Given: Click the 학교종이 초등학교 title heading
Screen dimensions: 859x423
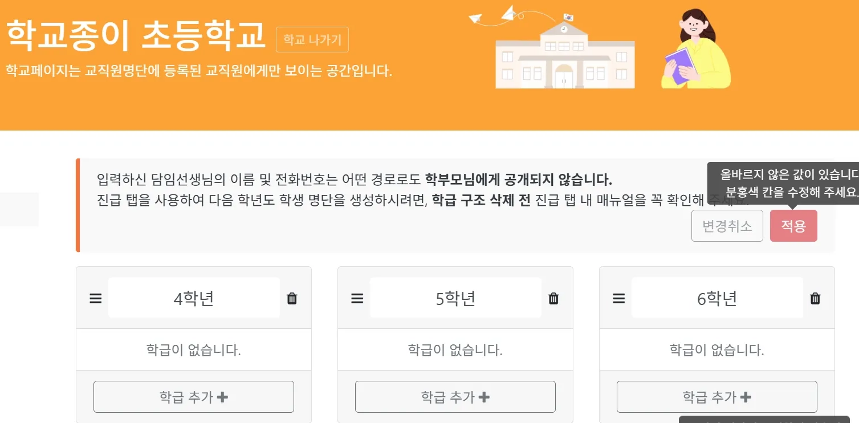Looking at the screenshot, I should [136, 34].
